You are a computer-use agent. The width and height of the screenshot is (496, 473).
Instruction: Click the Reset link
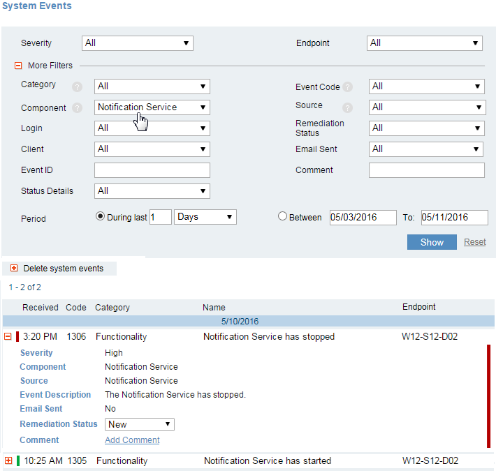tap(475, 242)
